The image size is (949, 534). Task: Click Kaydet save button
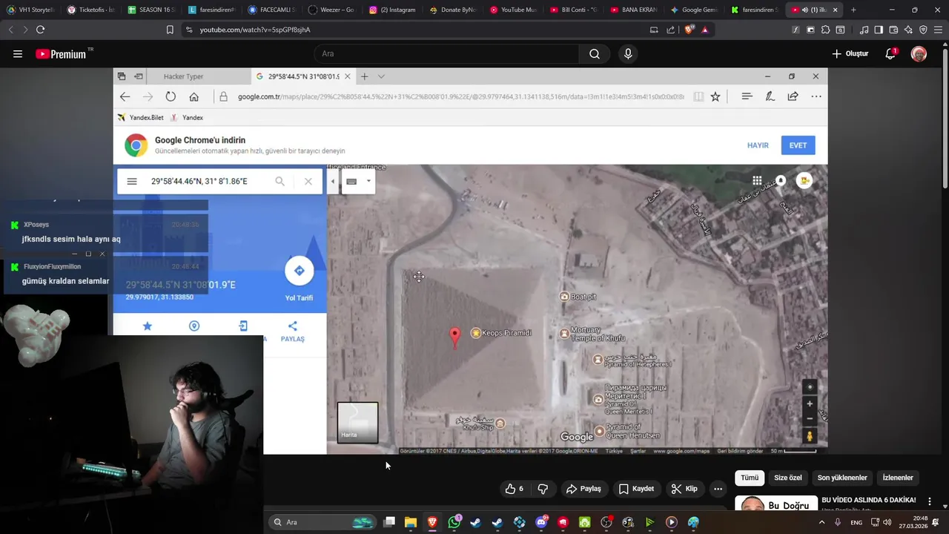click(636, 489)
